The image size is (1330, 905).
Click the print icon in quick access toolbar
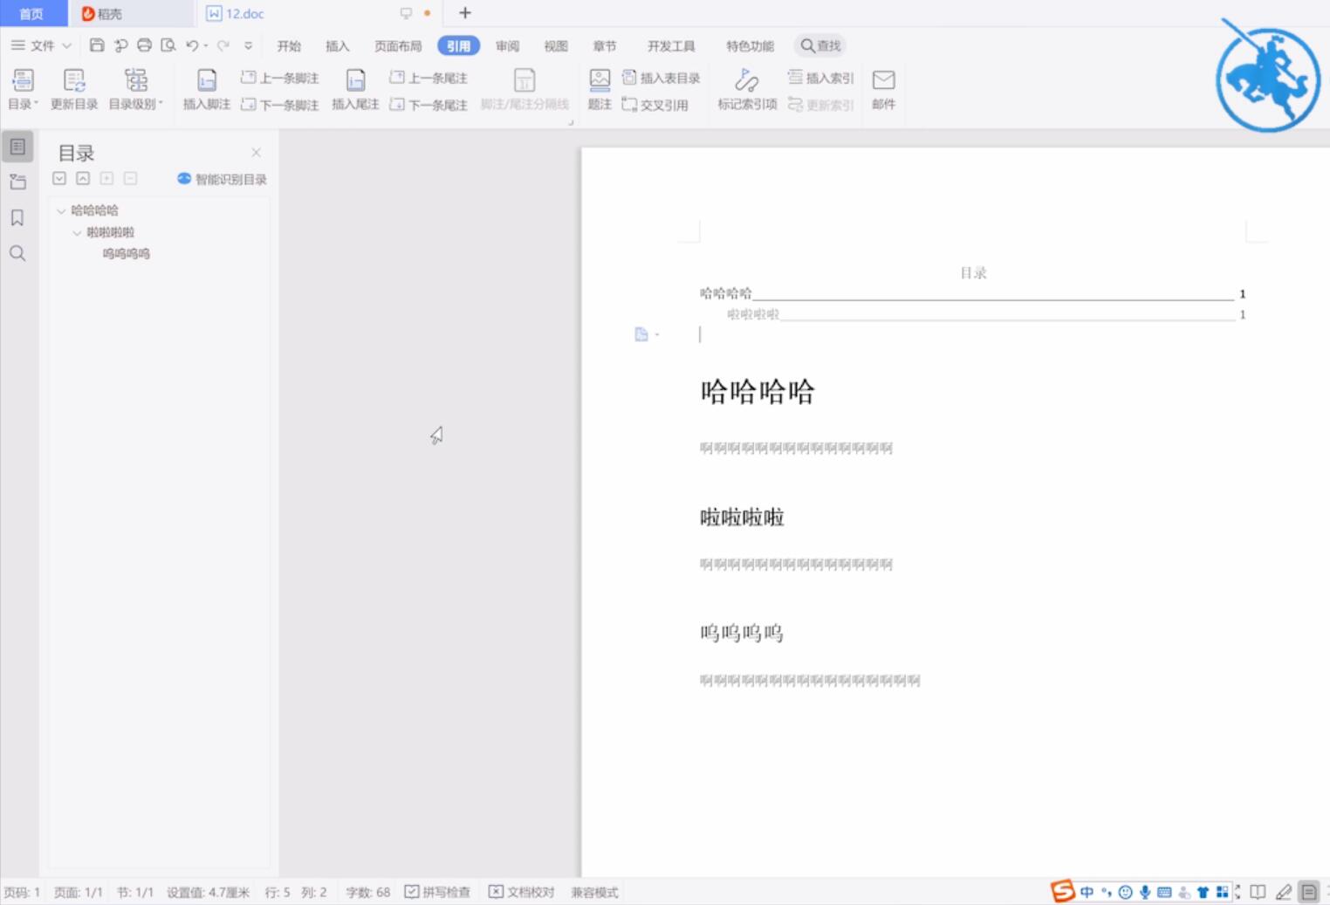click(x=145, y=45)
